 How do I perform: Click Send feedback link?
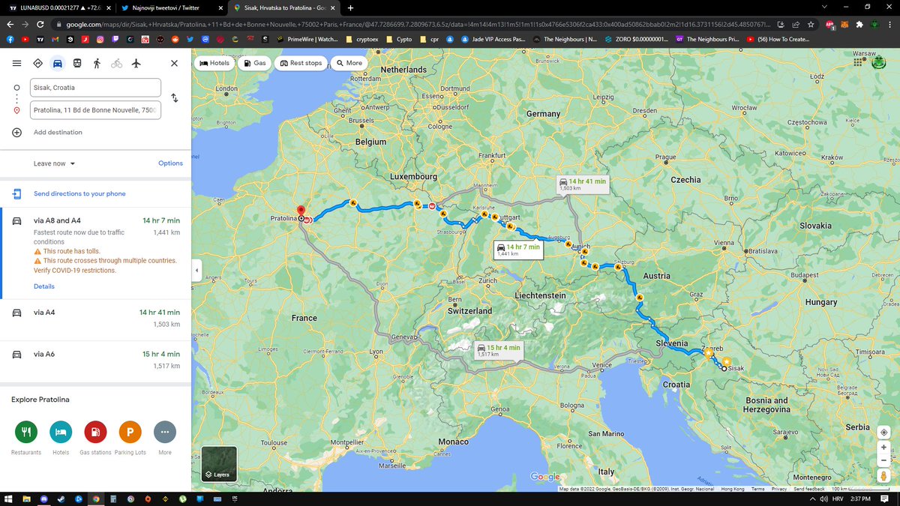[809, 489]
